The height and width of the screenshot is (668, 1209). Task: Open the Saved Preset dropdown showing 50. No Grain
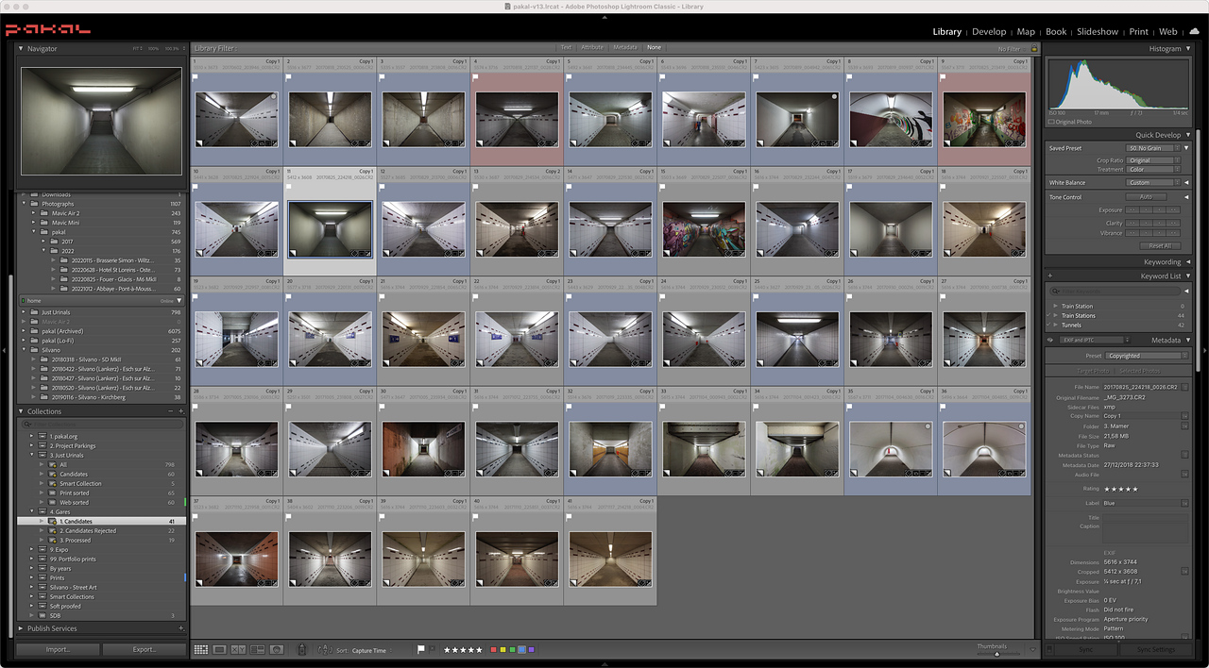tap(1154, 148)
